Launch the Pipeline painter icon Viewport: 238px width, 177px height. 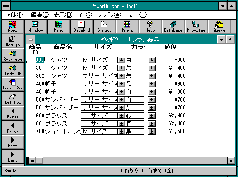click(x=196, y=27)
